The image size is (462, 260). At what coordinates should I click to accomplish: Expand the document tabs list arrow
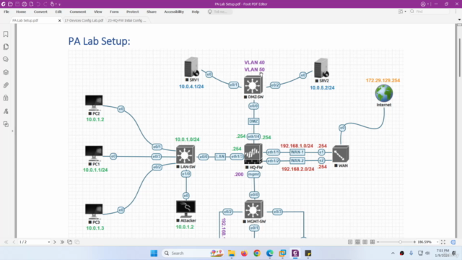(x=459, y=19)
